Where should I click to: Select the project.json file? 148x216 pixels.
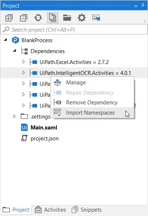click(x=44, y=139)
